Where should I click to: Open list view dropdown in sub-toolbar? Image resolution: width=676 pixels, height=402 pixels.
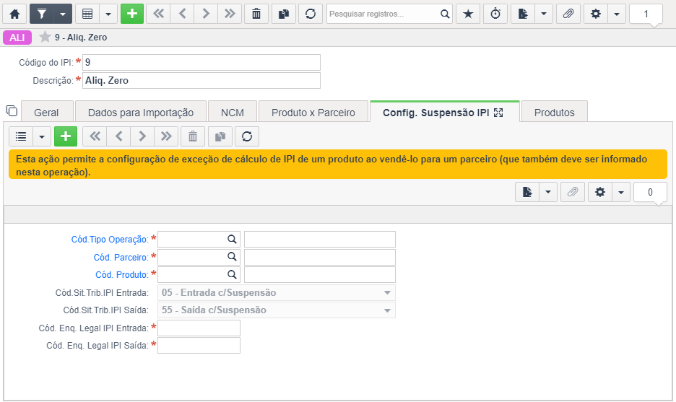(42, 136)
